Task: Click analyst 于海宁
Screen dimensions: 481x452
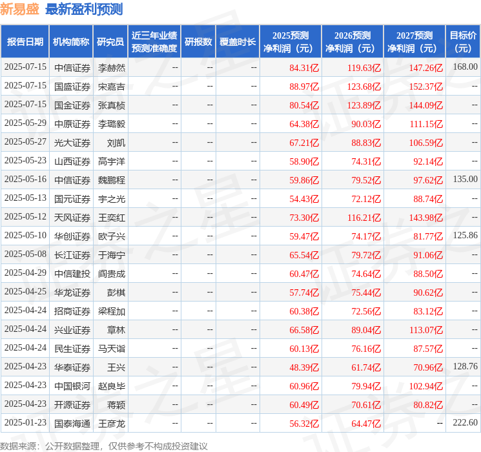Action: point(112,255)
